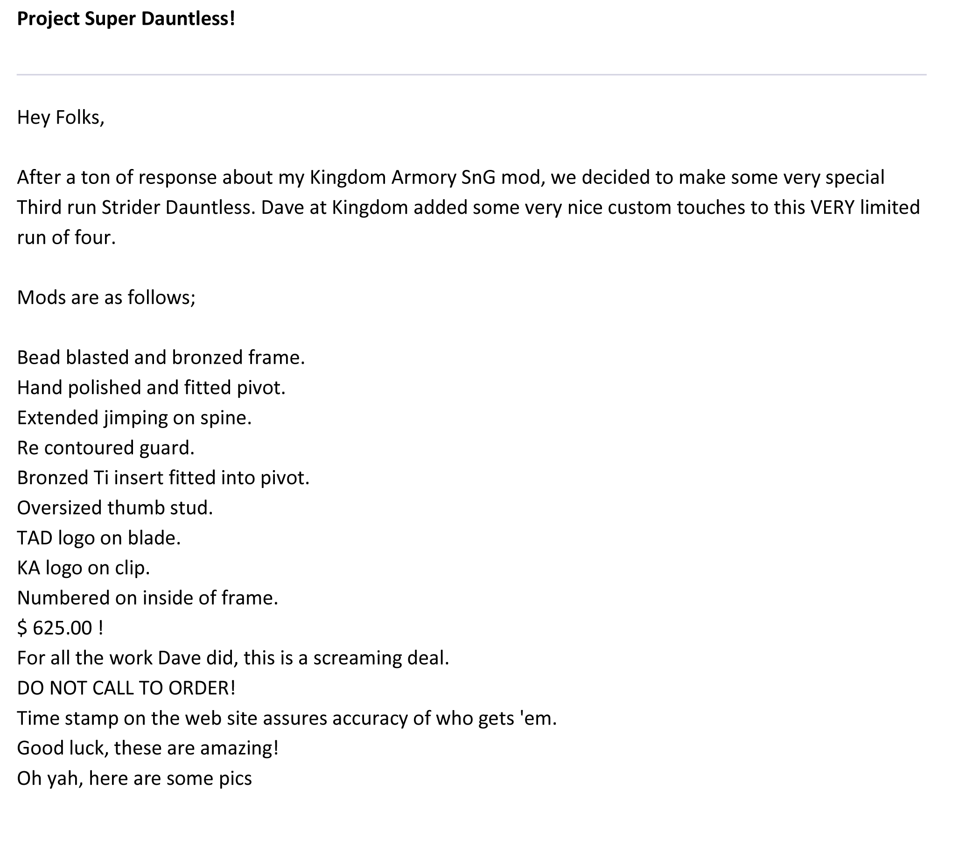Click the 'Mods are as follows;' line

[106, 298]
